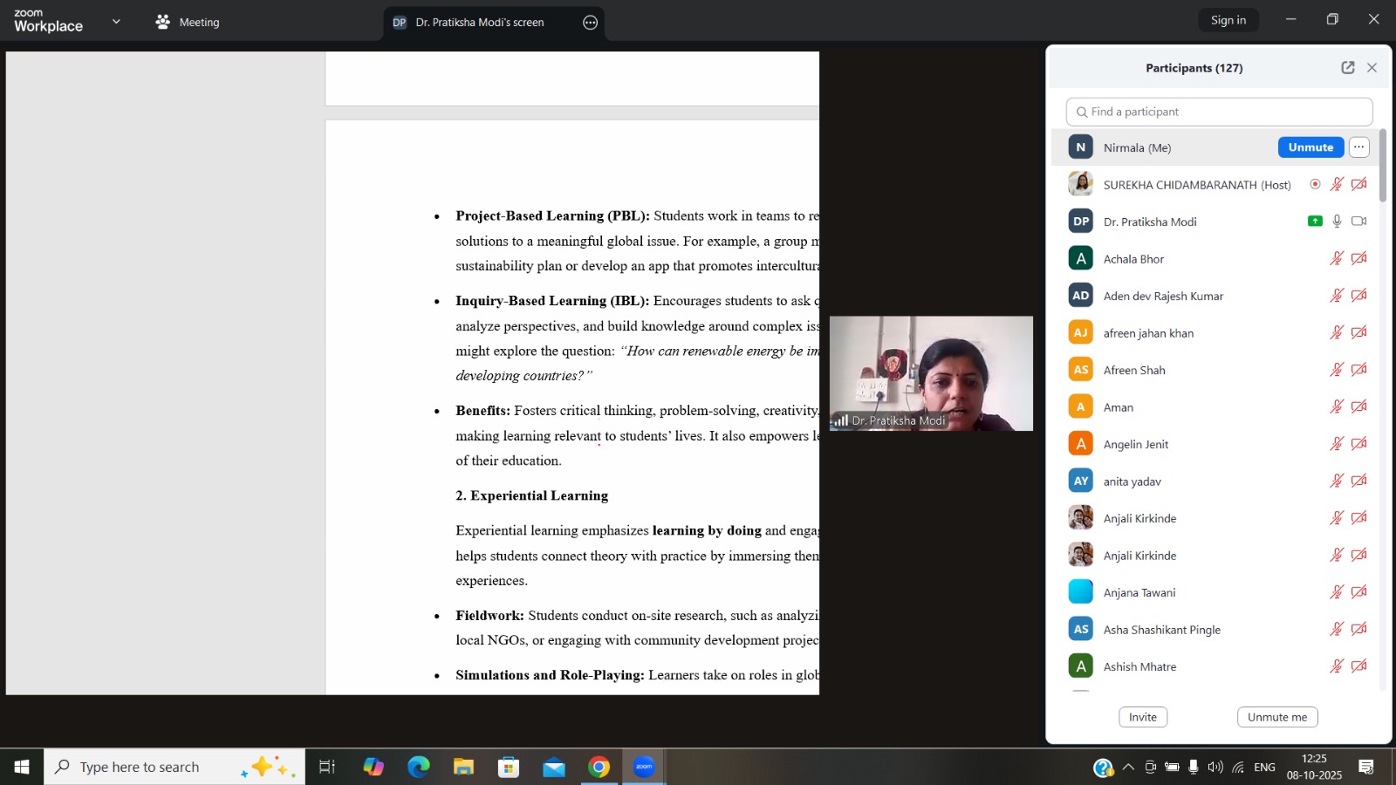Click the recording indicator next to SUREKHA CHIDAMBARANATH
1396x785 pixels.
coord(1315,185)
